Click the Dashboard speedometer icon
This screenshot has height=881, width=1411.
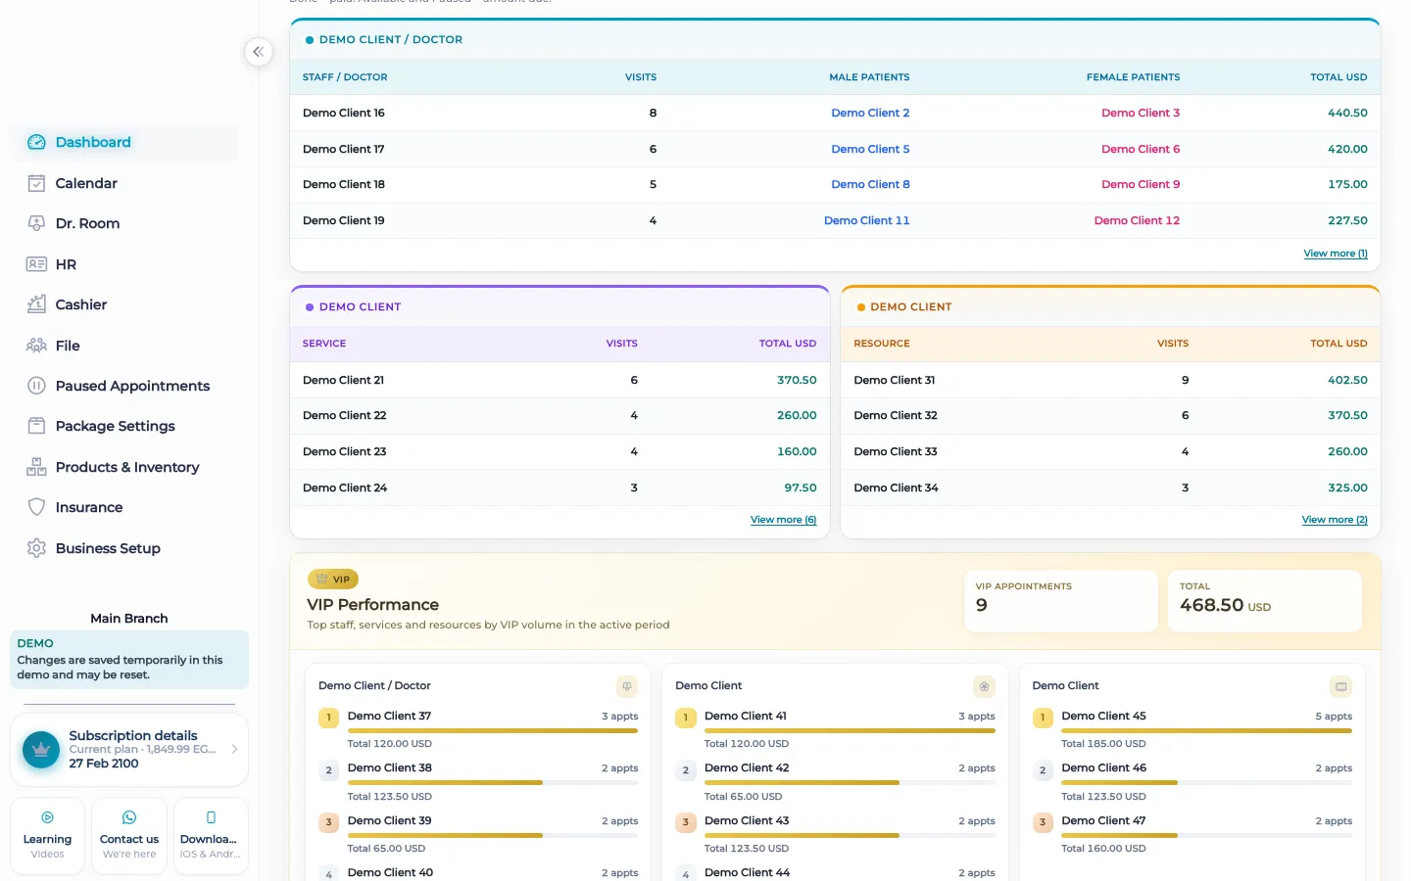pyautogui.click(x=36, y=142)
